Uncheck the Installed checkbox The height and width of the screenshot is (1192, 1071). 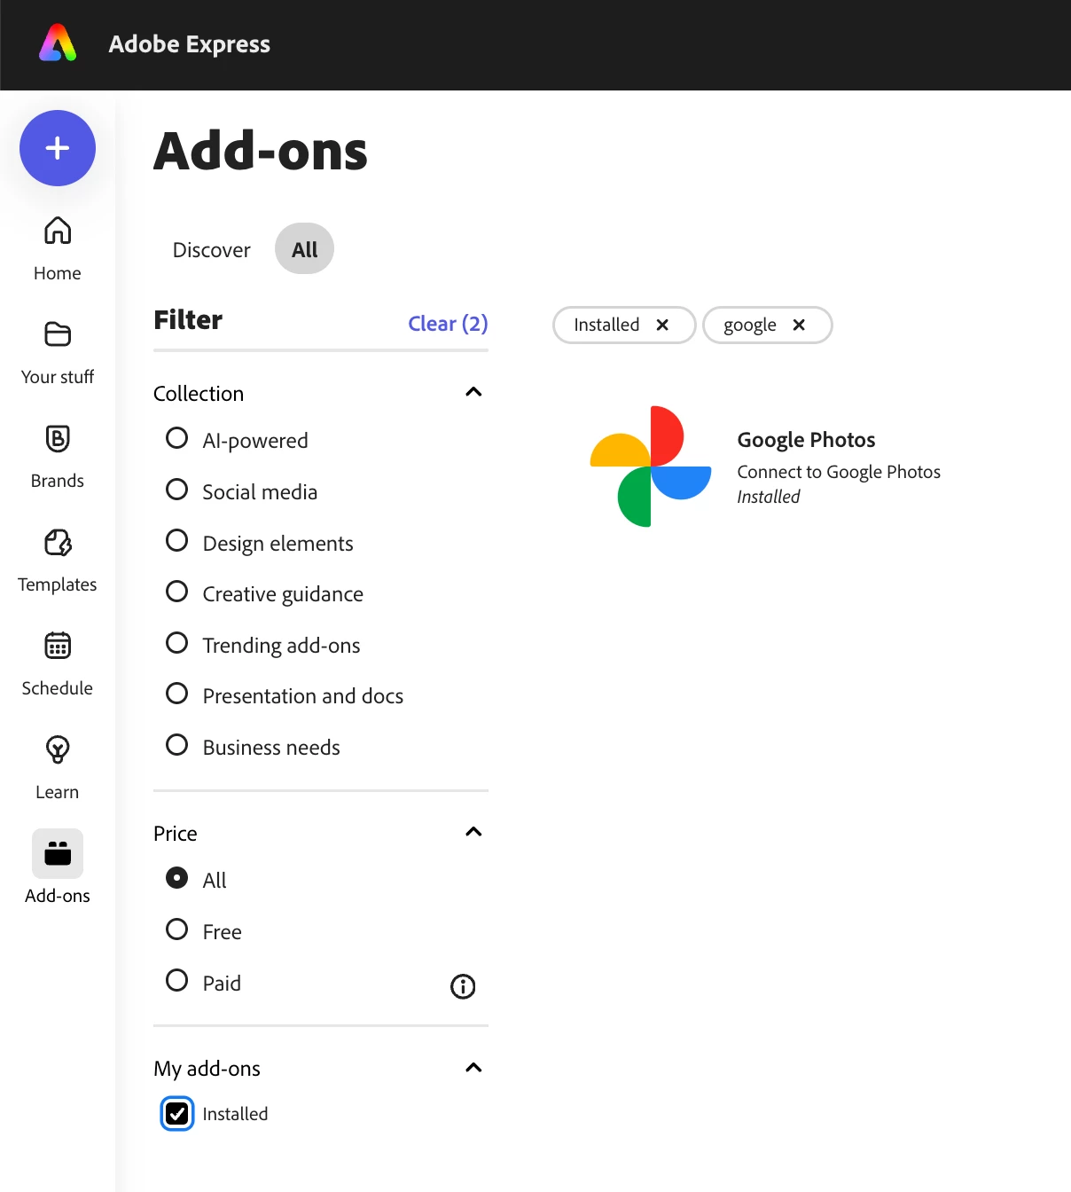tap(177, 1114)
